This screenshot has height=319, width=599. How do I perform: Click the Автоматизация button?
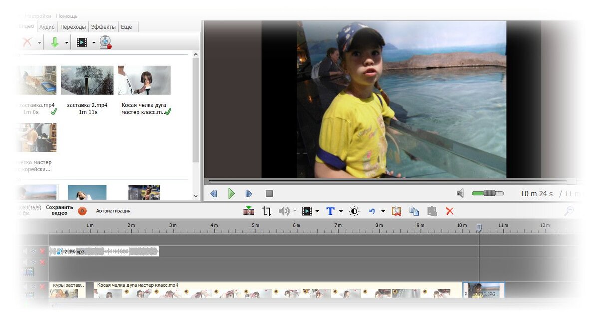click(113, 211)
